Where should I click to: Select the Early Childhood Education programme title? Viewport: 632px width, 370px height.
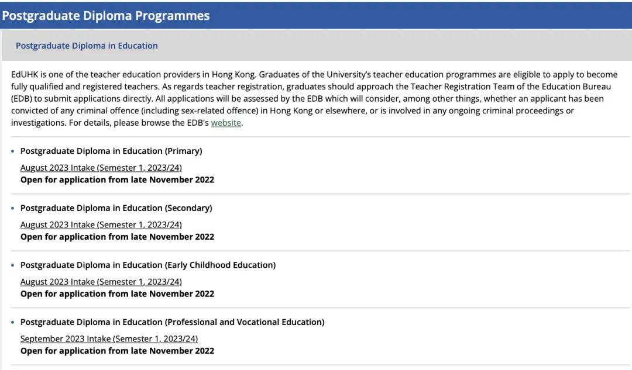point(148,265)
